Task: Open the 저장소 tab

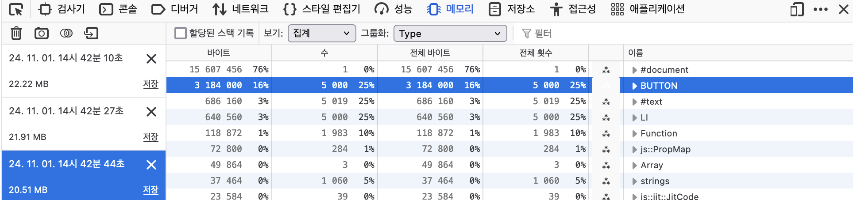Action: tap(512, 9)
